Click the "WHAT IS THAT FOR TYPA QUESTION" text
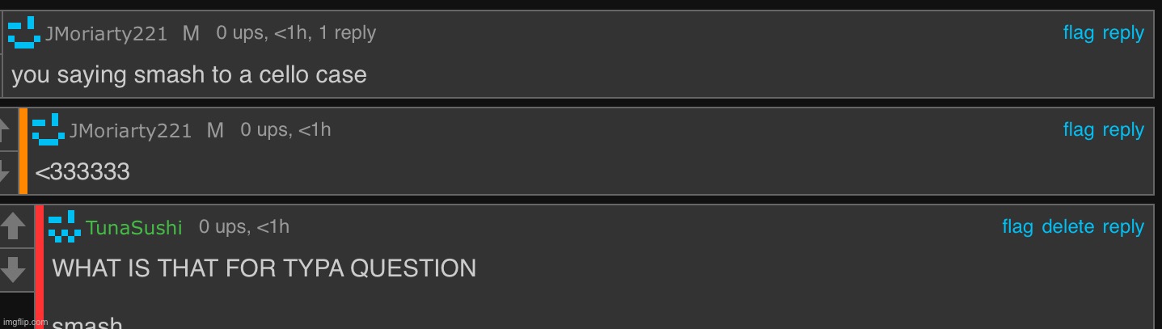 (264, 268)
